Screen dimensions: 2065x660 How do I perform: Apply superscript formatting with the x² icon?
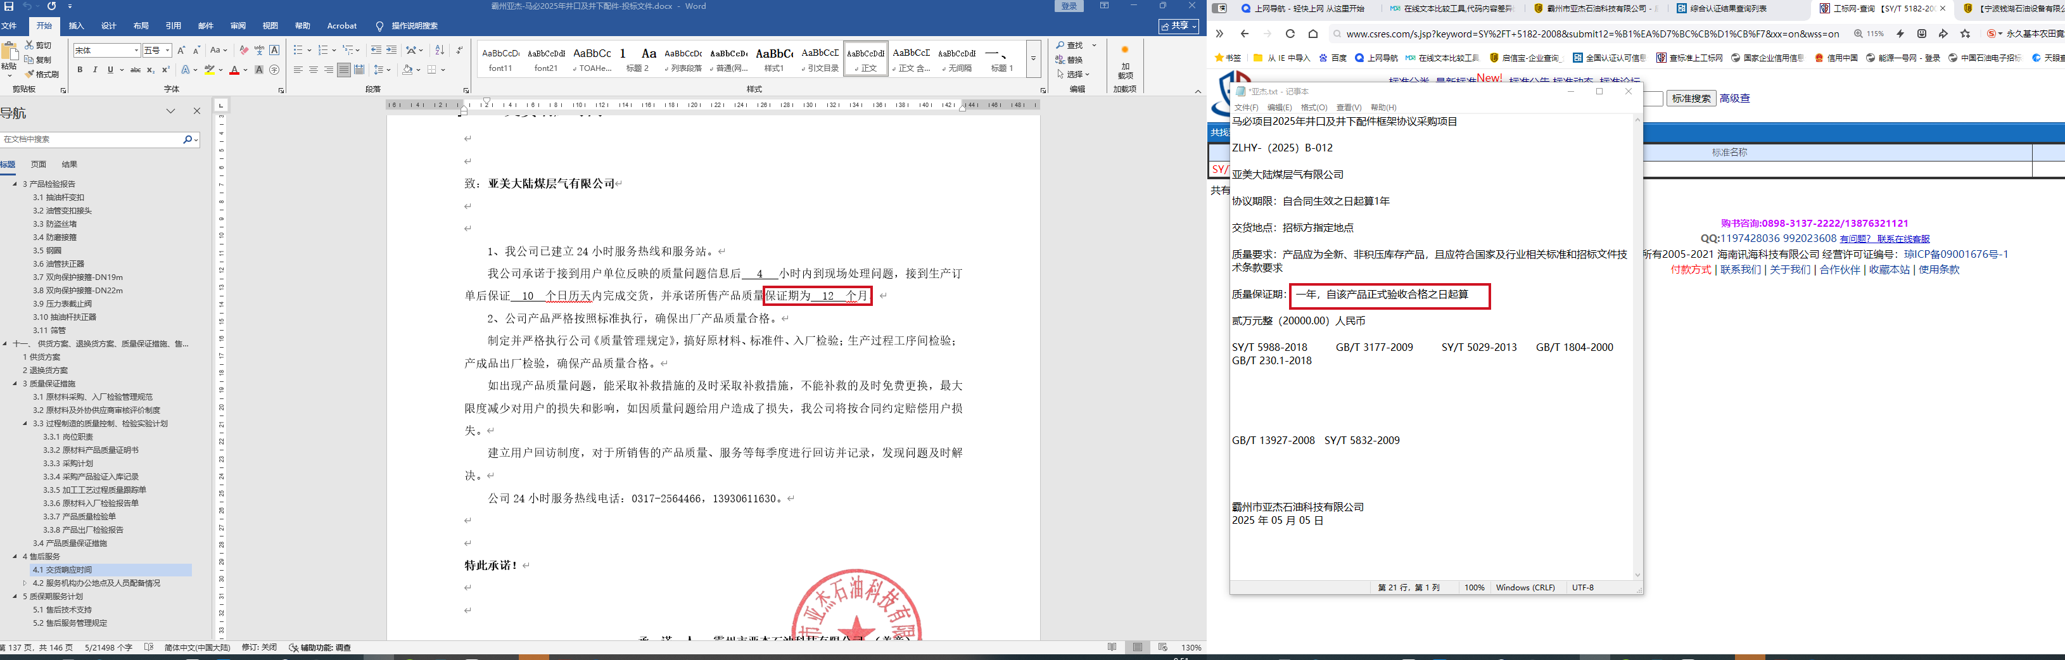click(x=165, y=70)
